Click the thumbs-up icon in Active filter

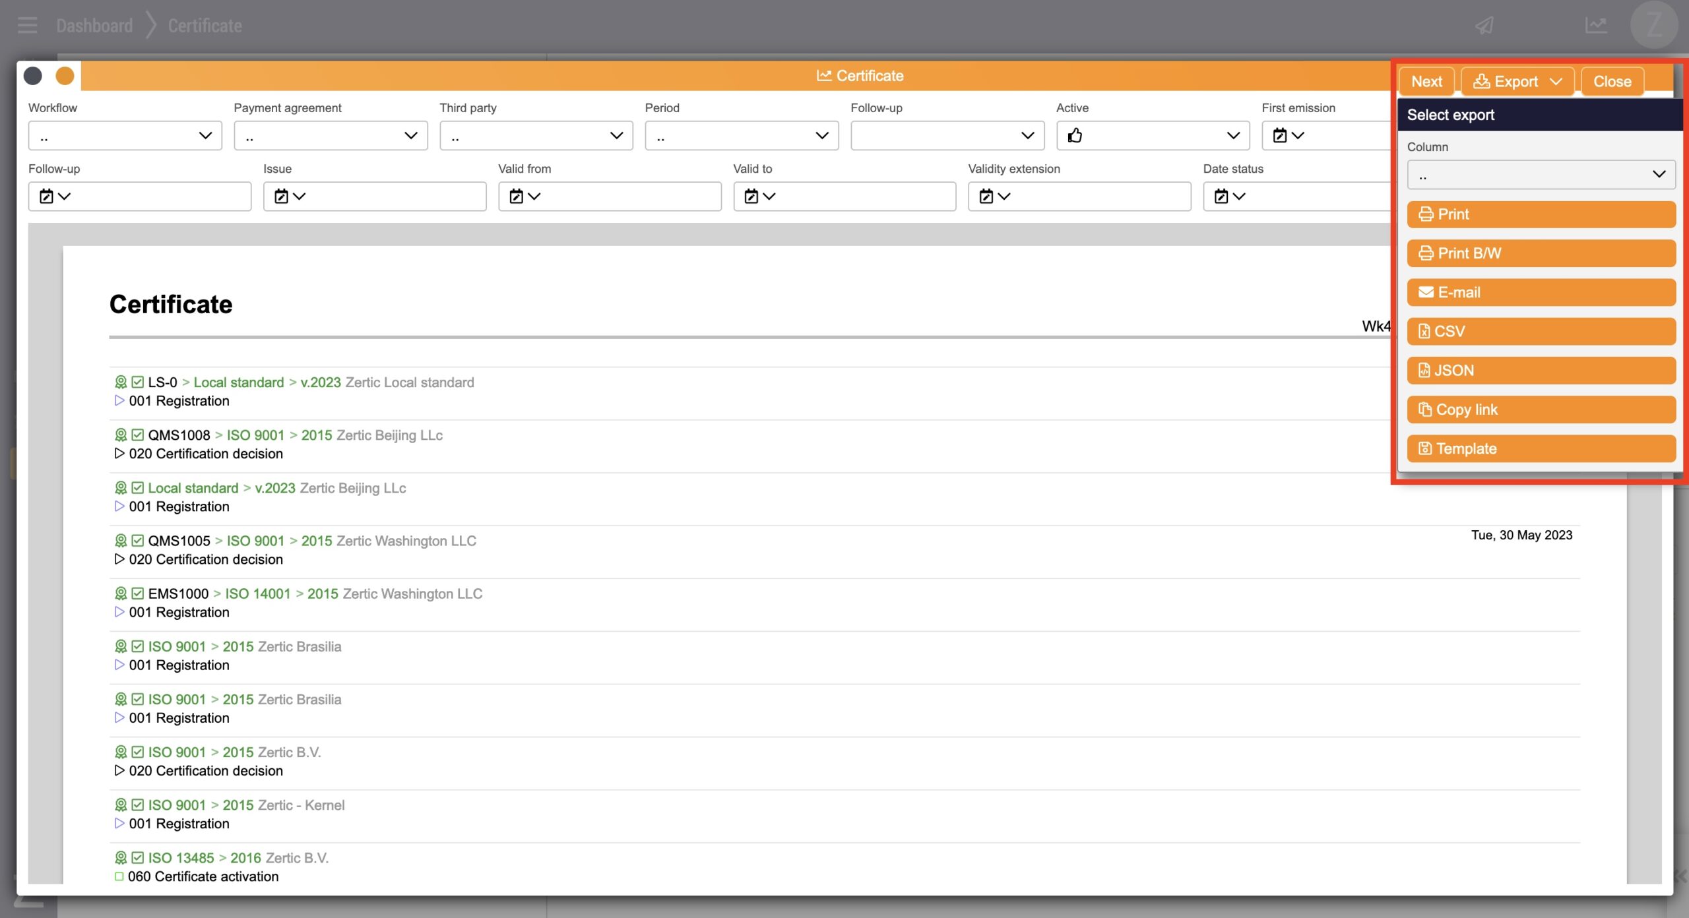click(1075, 136)
